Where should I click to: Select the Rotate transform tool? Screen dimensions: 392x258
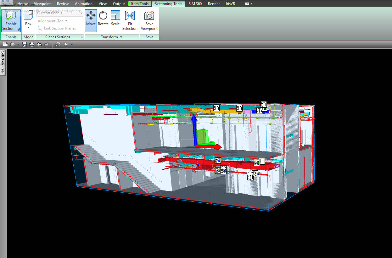(103, 19)
